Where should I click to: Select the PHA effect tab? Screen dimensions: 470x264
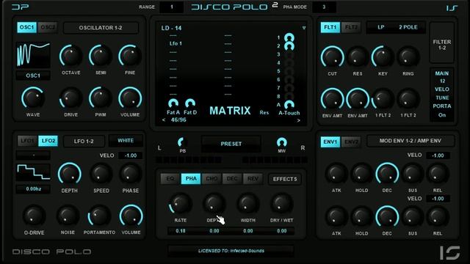[191, 179]
